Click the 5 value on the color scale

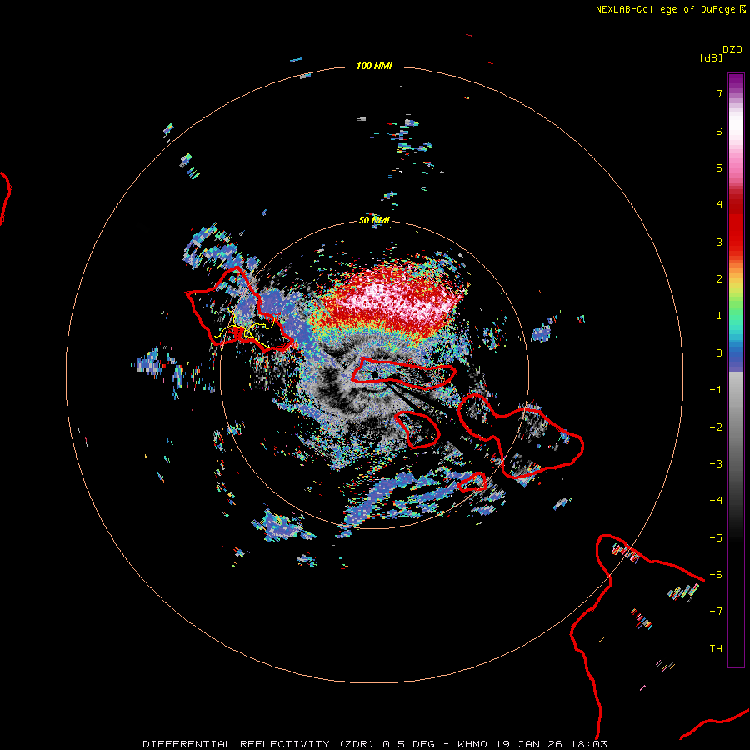tap(719, 167)
